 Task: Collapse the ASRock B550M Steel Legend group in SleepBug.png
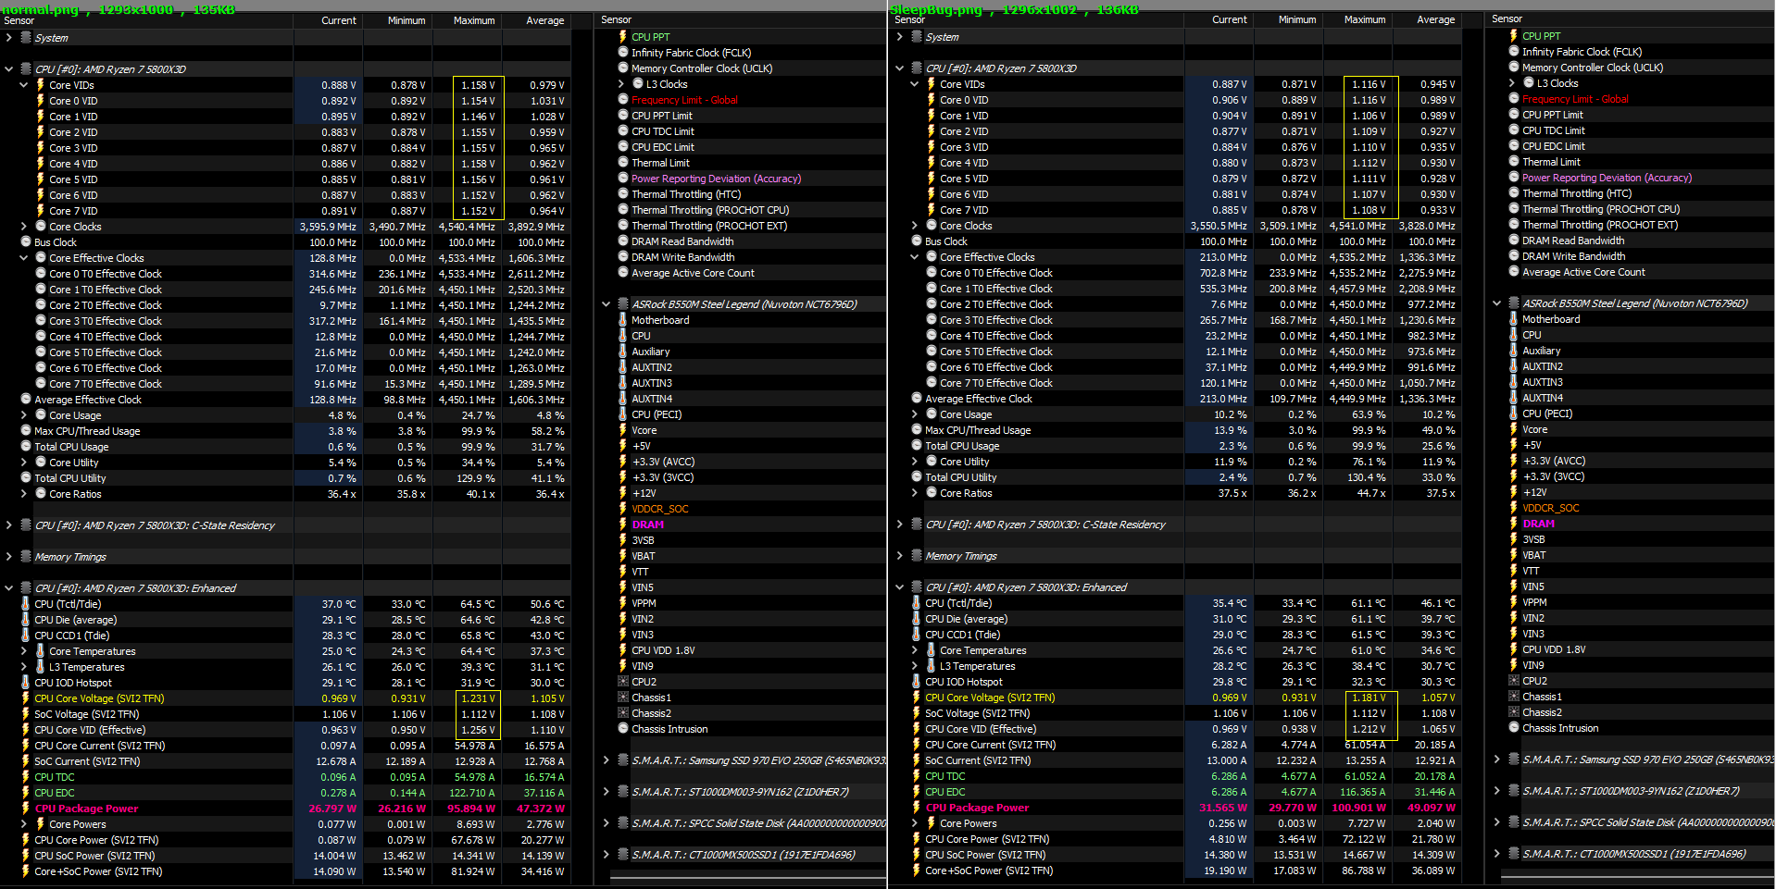click(1497, 303)
